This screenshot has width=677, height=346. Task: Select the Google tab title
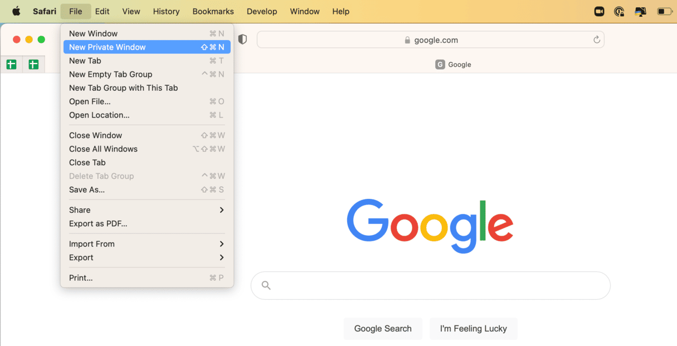click(x=460, y=65)
